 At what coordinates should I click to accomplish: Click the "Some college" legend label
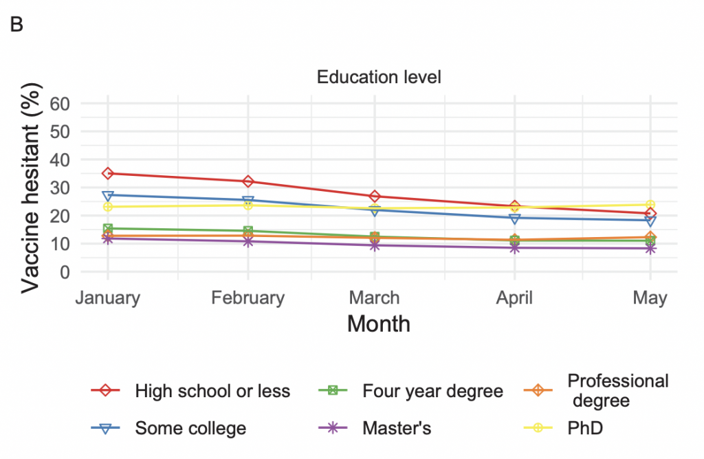click(x=190, y=428)
